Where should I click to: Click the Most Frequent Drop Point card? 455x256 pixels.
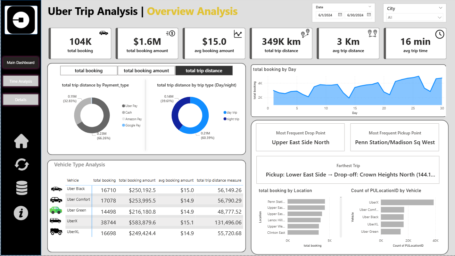point(300,137)
